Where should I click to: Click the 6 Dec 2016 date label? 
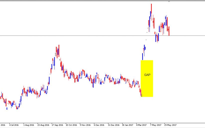click(99, 125)
